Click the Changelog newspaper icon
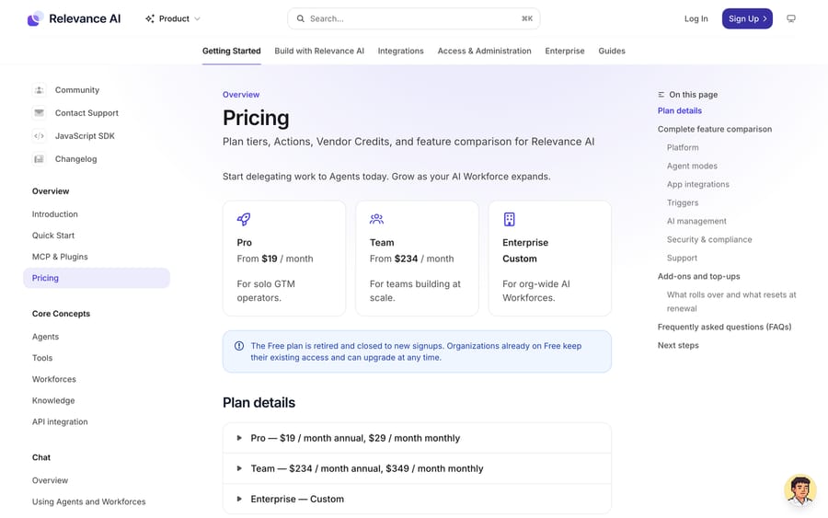The height and width of the screenshot is (518, 828). click(x=39, y=159)
